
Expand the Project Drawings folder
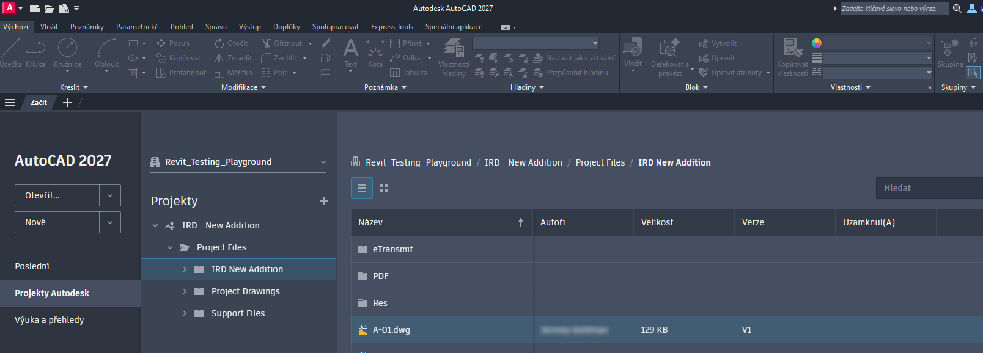pos(185,291)
